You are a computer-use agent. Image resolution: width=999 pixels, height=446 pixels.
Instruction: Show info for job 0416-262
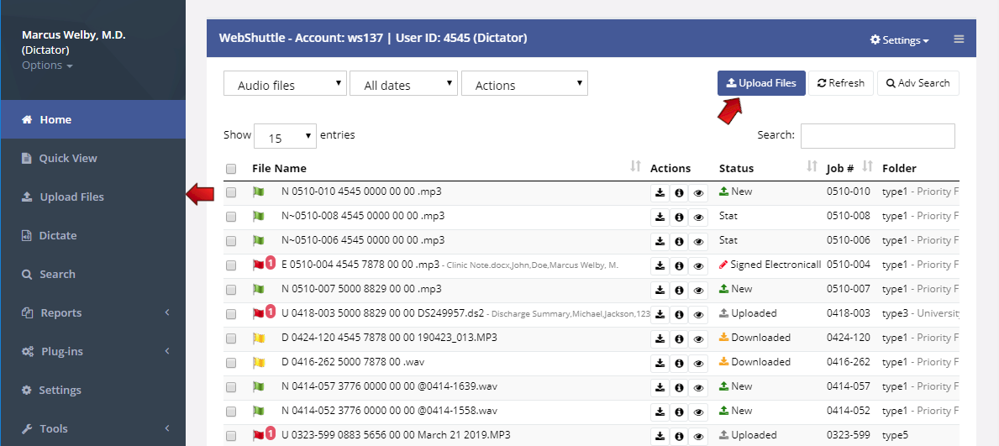coord(679,363)
